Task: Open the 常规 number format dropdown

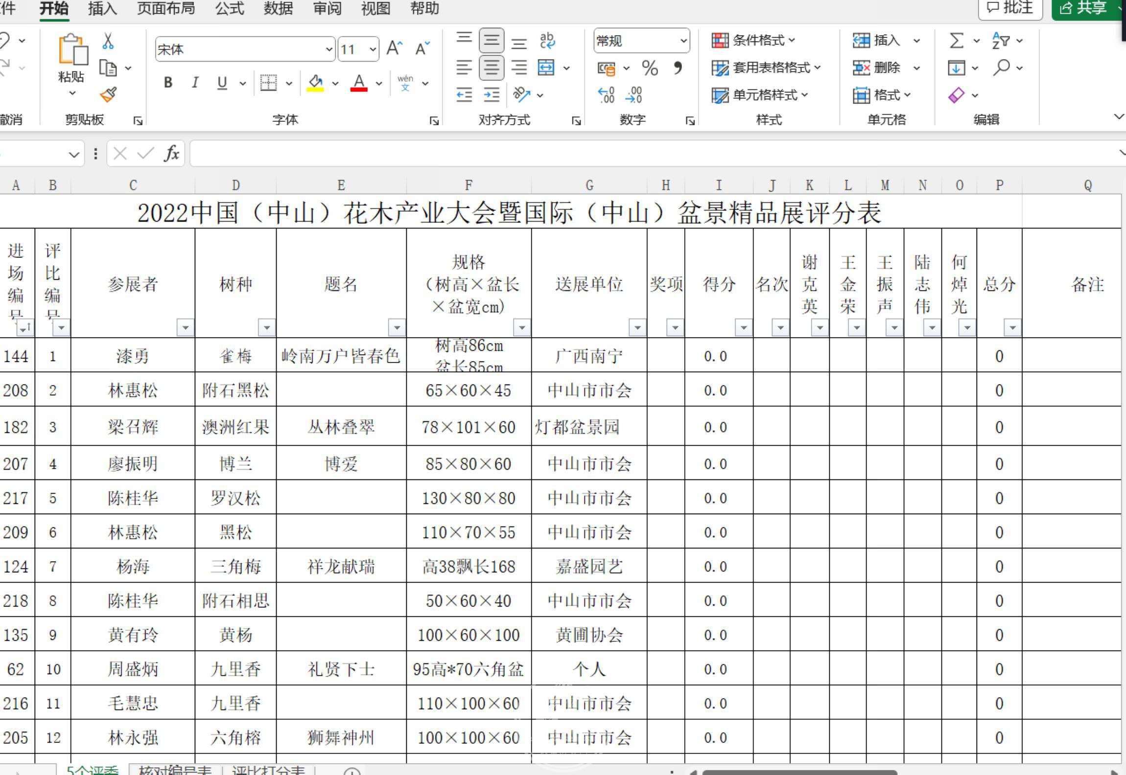Action: coord(683,41)
